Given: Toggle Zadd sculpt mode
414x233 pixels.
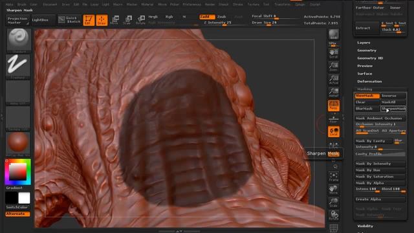Looking at the screenshot, I should pyautogui.click(x=207, y=17).
